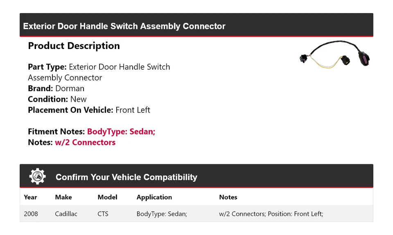The image size is (393, 235).
Task: Click the Model column header
Action: point(107,197)
